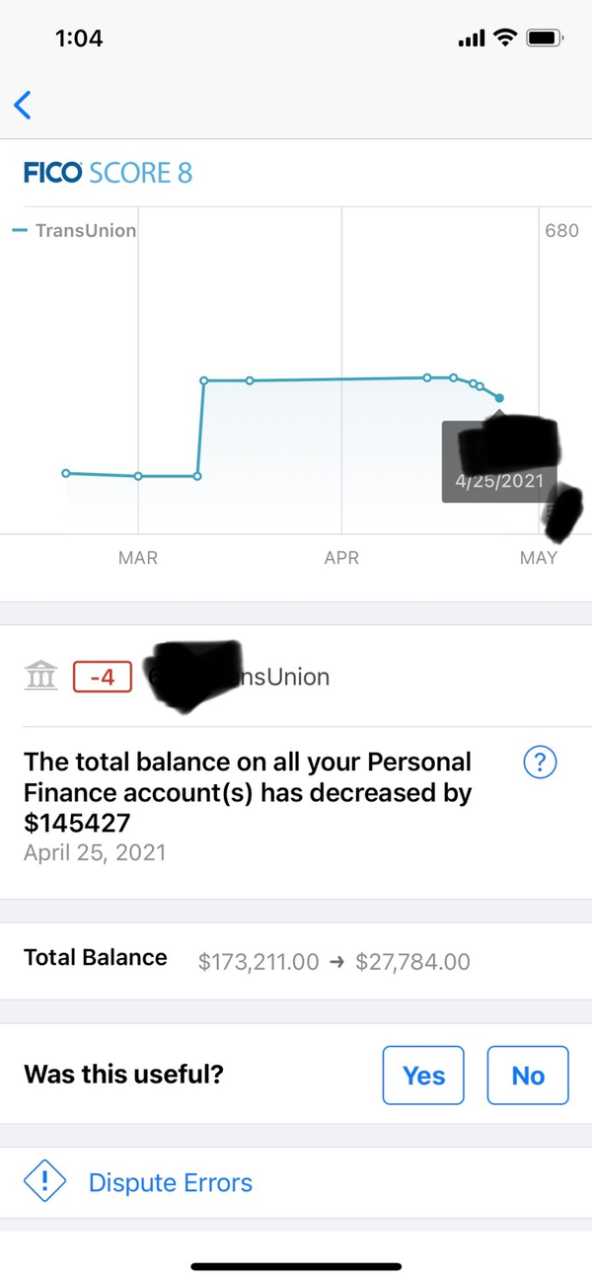Viewport: 592px width, 1282px height.
Task: Tap the Dispute Errors warning icon
Action: [x=44, y=1182]
